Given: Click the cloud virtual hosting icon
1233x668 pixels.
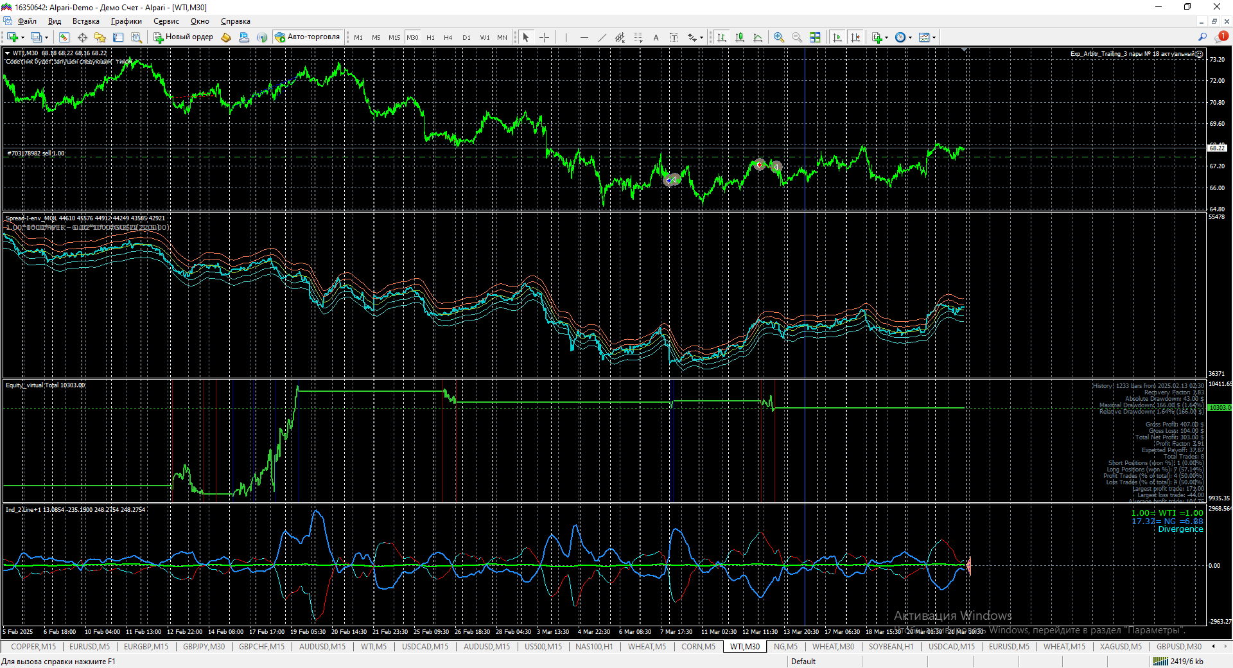Looking at the screenshot, I should coord(244,37).
